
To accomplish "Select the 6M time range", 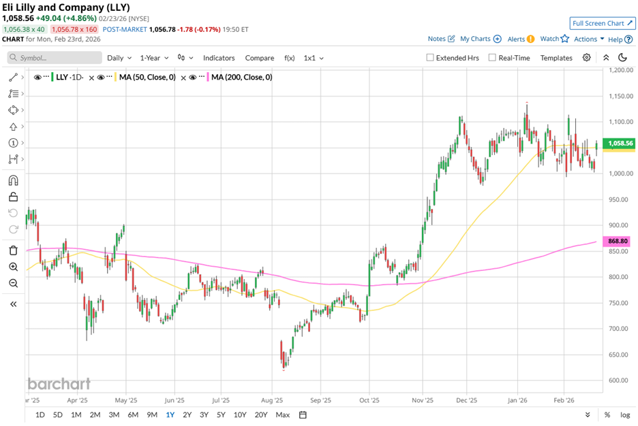I will coord(133,414).
